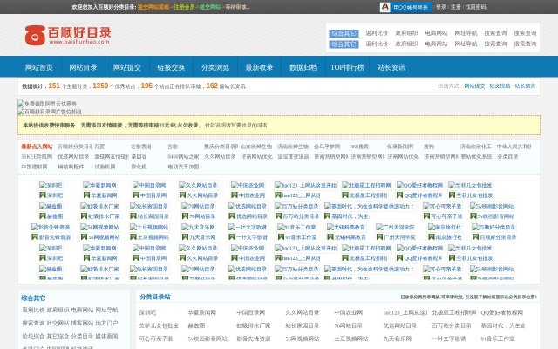Screen dimensions: 558x349
Task: Select the first 综合其它 category button
Action: [x=344, y=32]
